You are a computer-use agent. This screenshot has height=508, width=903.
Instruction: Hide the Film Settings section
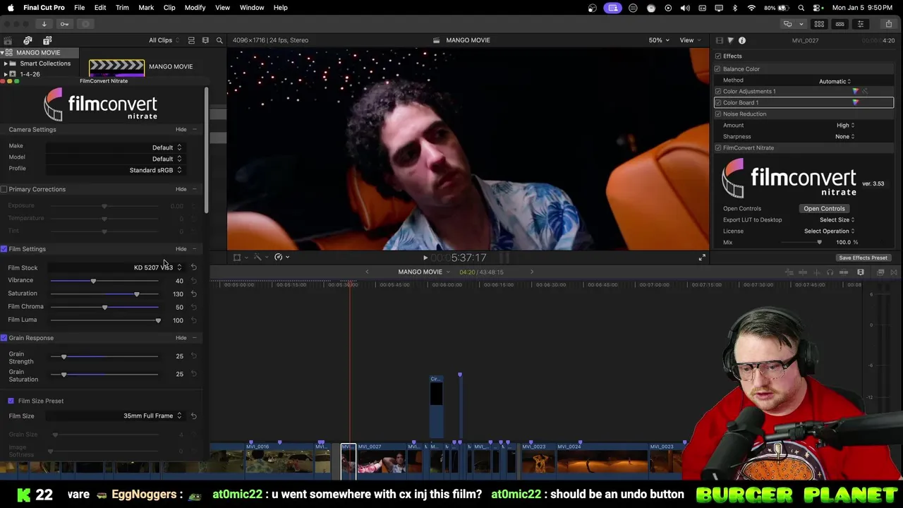(x=181, y=249)
